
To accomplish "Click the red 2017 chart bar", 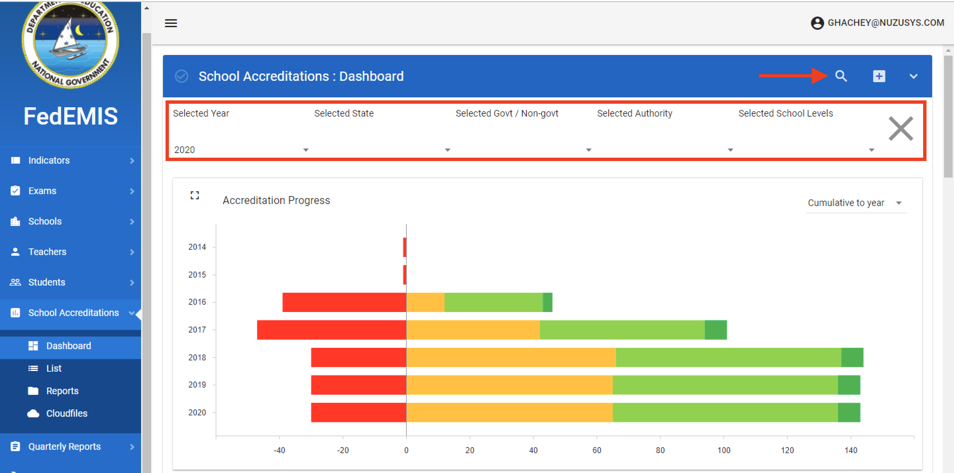I will 332,330.
